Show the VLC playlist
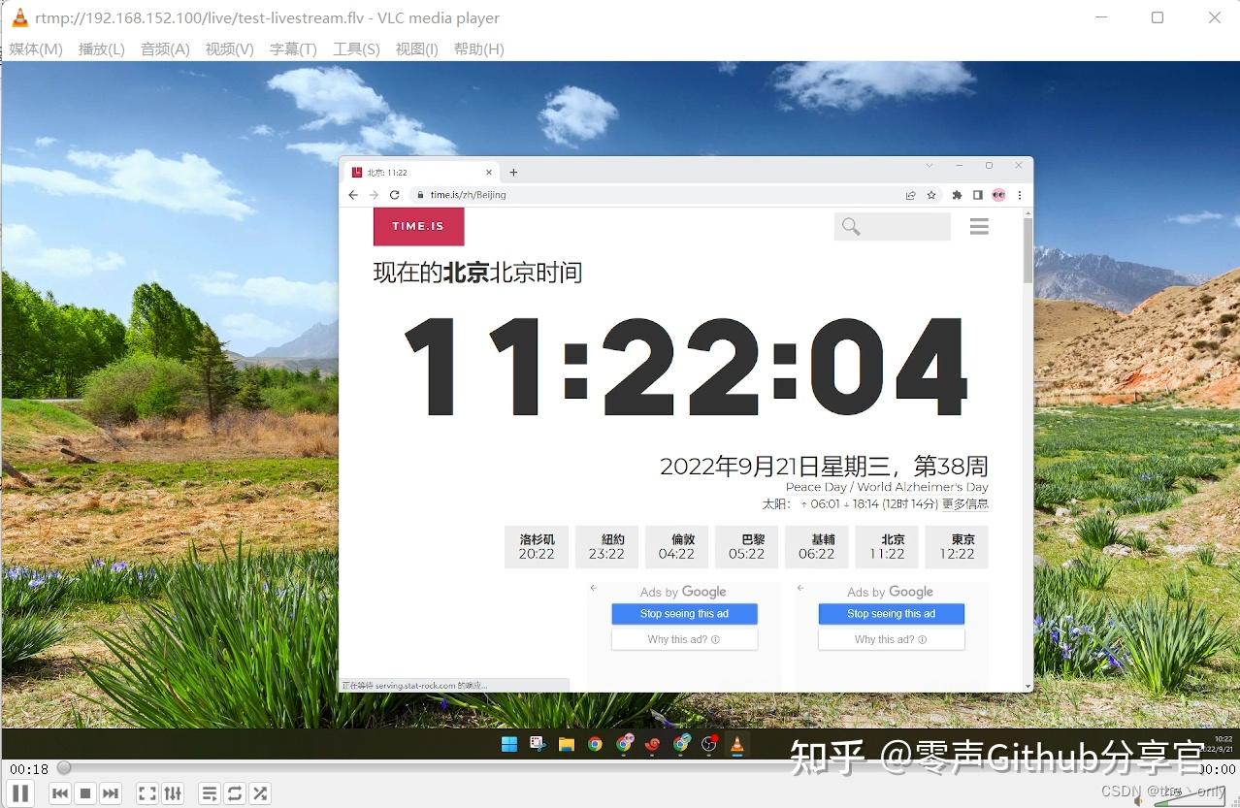The width and height of the screenshot is (1240, 808). click(x=210, y=793)
